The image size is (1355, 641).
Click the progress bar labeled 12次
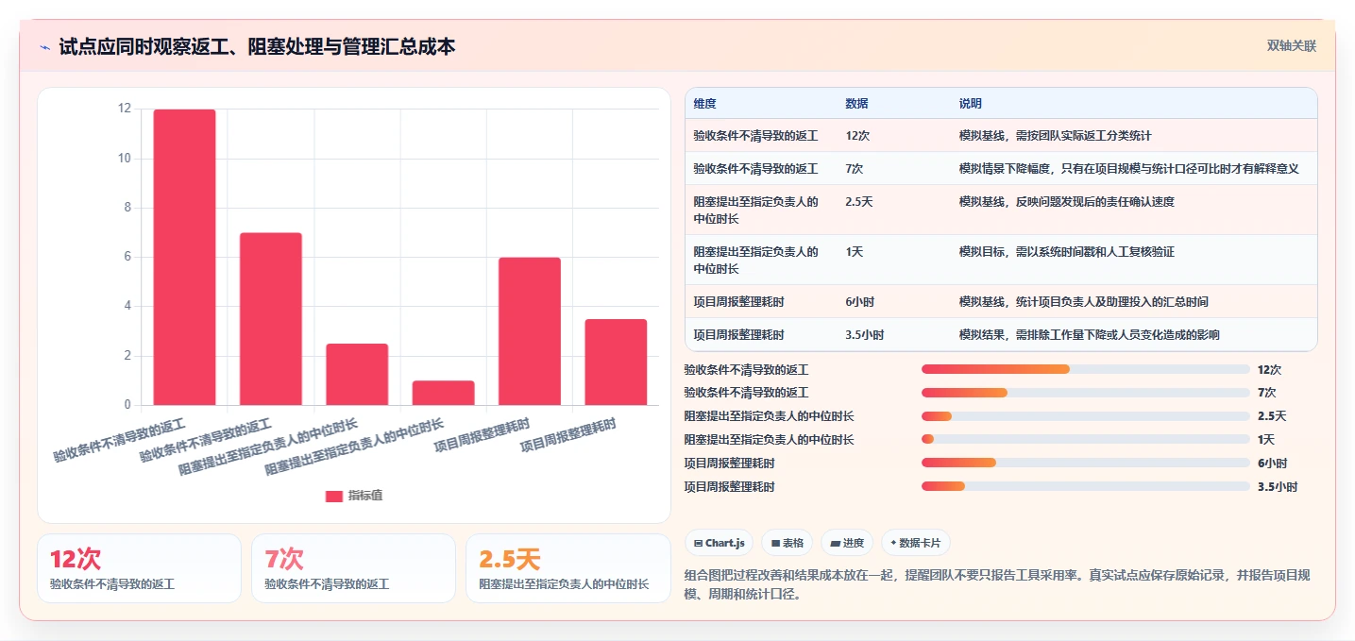(1086, 369)
